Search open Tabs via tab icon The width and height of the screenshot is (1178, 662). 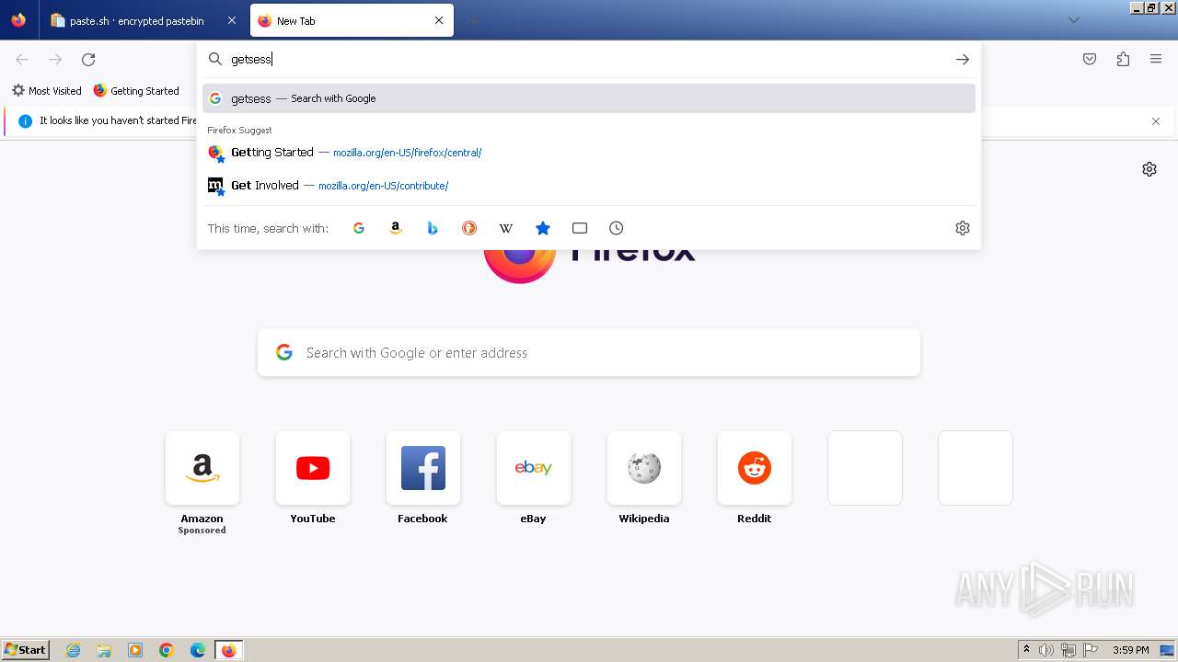coord(580,228)
